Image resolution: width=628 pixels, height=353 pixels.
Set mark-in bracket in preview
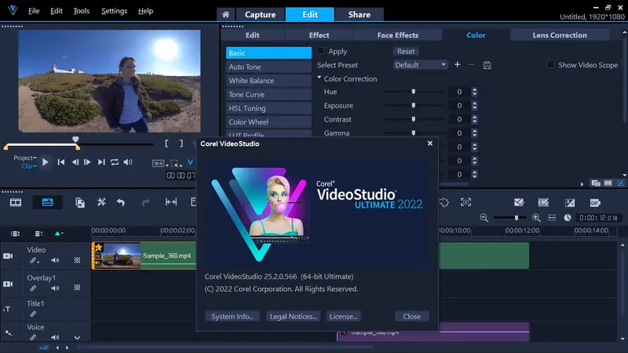pos(166,144)
